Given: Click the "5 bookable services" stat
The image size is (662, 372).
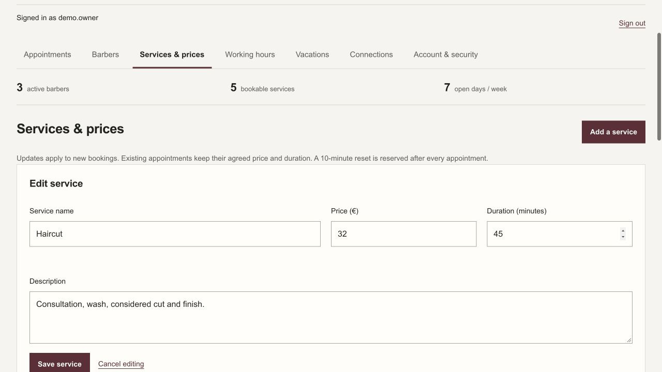Looking at the screenshot, I should (x=263, y=88).
